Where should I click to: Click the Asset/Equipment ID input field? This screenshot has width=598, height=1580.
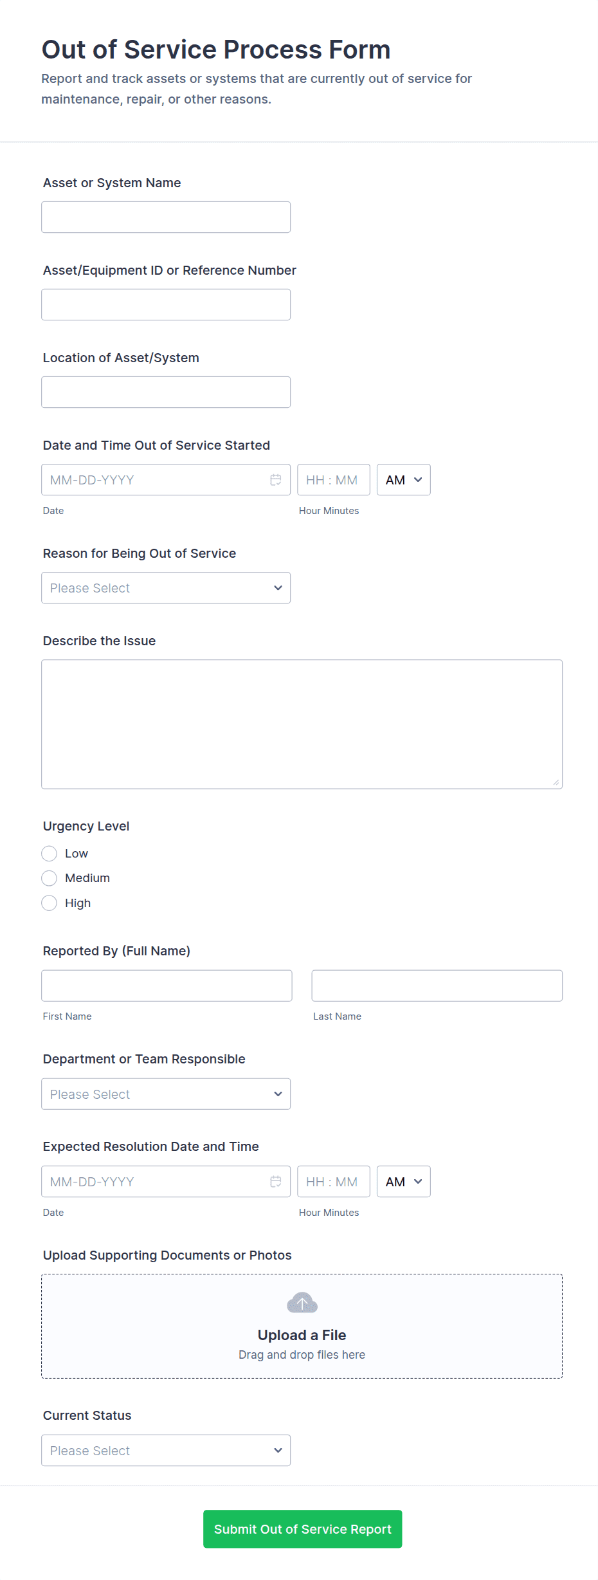166,305
